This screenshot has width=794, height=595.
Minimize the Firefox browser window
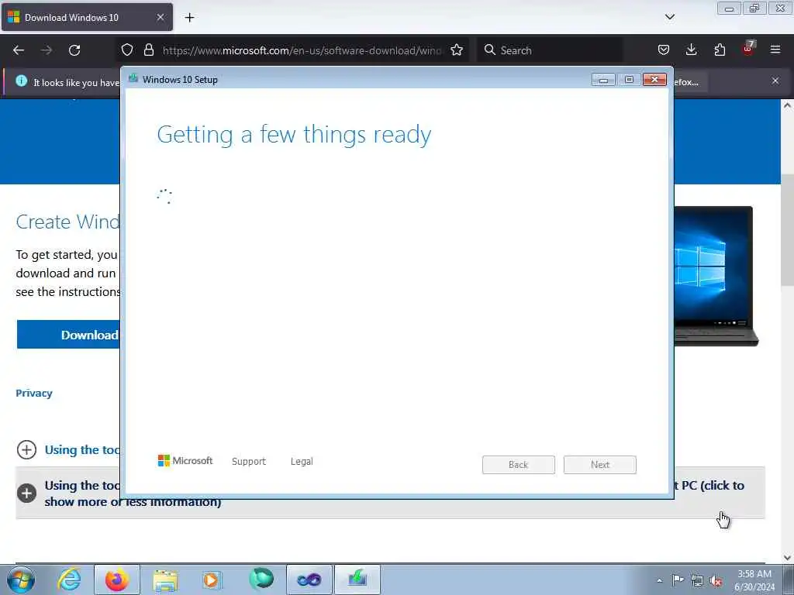coord(729,9)
